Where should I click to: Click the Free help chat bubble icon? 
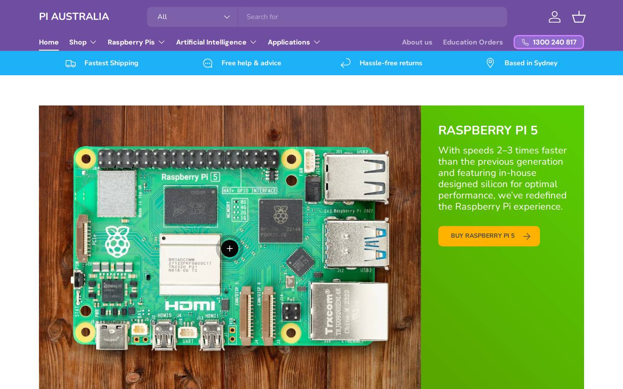[208, 64]
